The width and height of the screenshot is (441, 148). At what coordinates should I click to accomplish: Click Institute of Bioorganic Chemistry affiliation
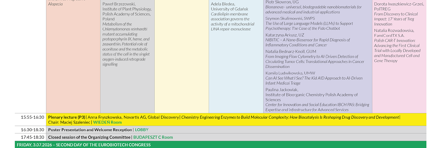[x=311, y=97]
